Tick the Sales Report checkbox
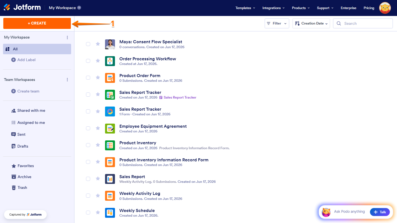 [x=88, y=179]
